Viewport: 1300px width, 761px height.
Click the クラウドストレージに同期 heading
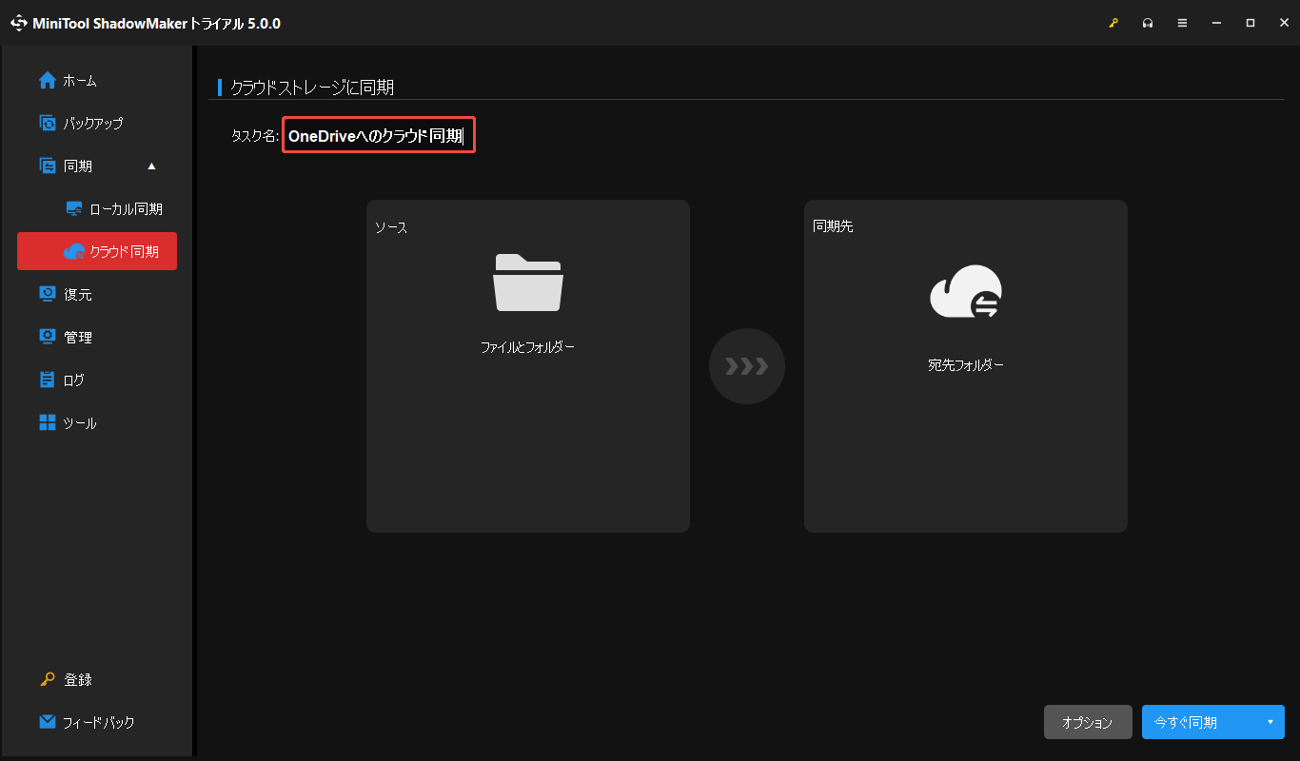(312, 88)
